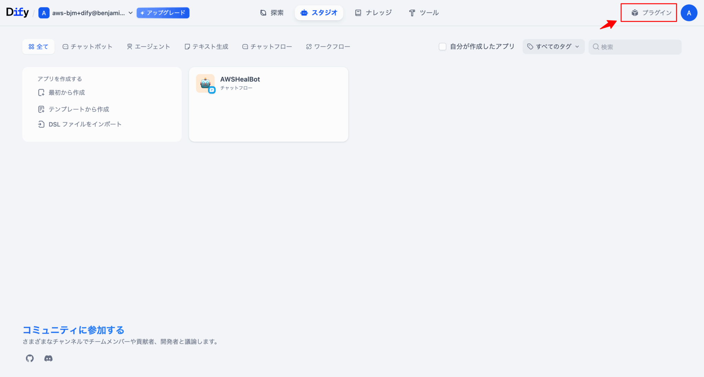Open the AWSHealBot robot app icon
Image resolution: width=704 pixels, height=377 pixels.
pyautogui.click(x=205, y=83)
